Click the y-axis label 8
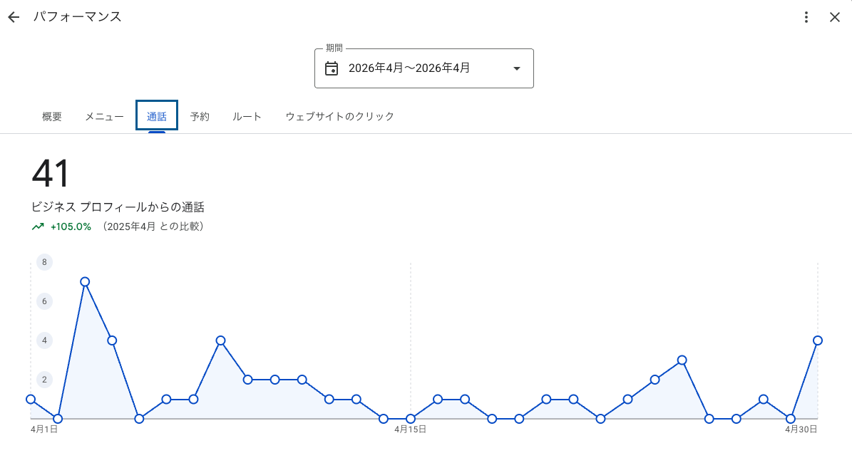This screenshot has height=453, width=852. click(44, 263)
